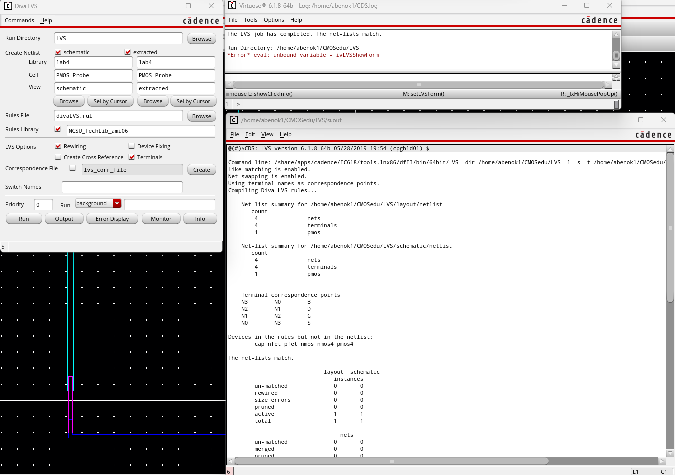Toggle the schematic netlist checkbox
This screenshot has height=475, width=675.
[x=58, y=52]
